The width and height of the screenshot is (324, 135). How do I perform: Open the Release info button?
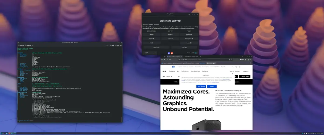click(x=151, y=39)
